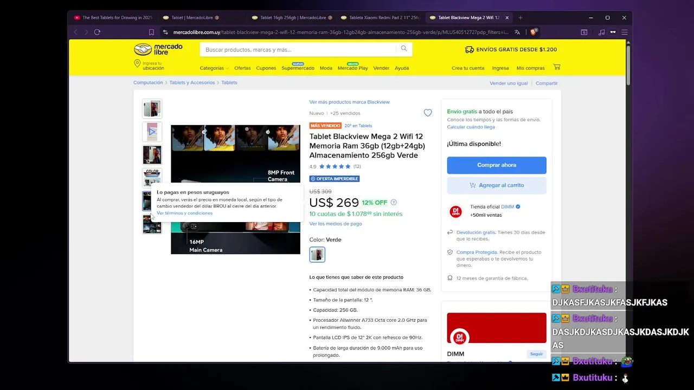Select the Verde color swatch
The image size is (694, 390).
pos(317,254)
